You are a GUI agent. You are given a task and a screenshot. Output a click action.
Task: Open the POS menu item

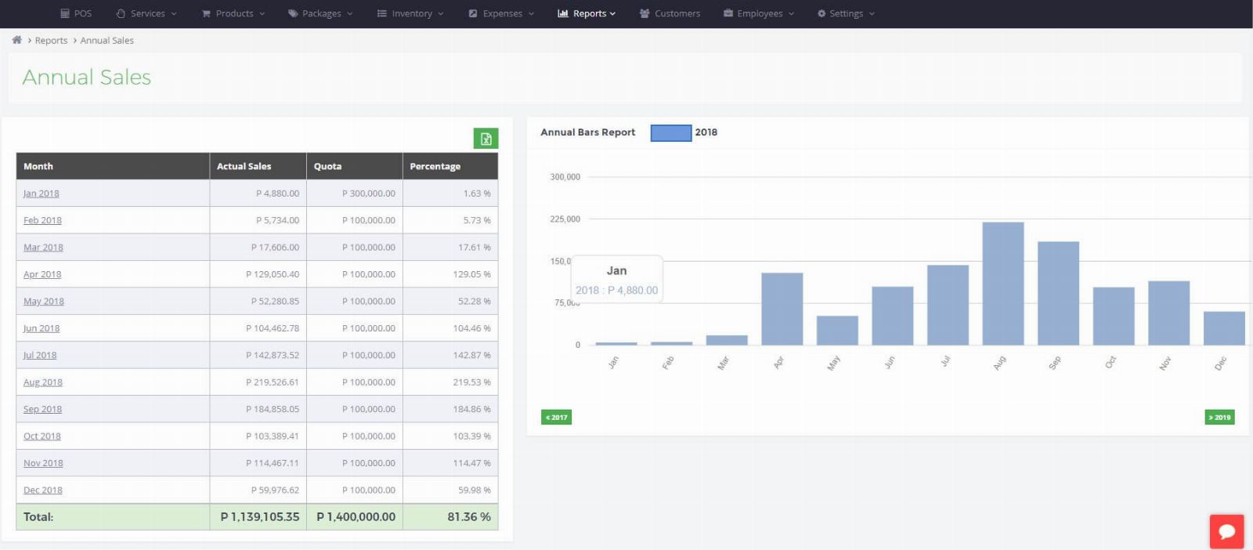pyautogui.click(x=76, y=13)
